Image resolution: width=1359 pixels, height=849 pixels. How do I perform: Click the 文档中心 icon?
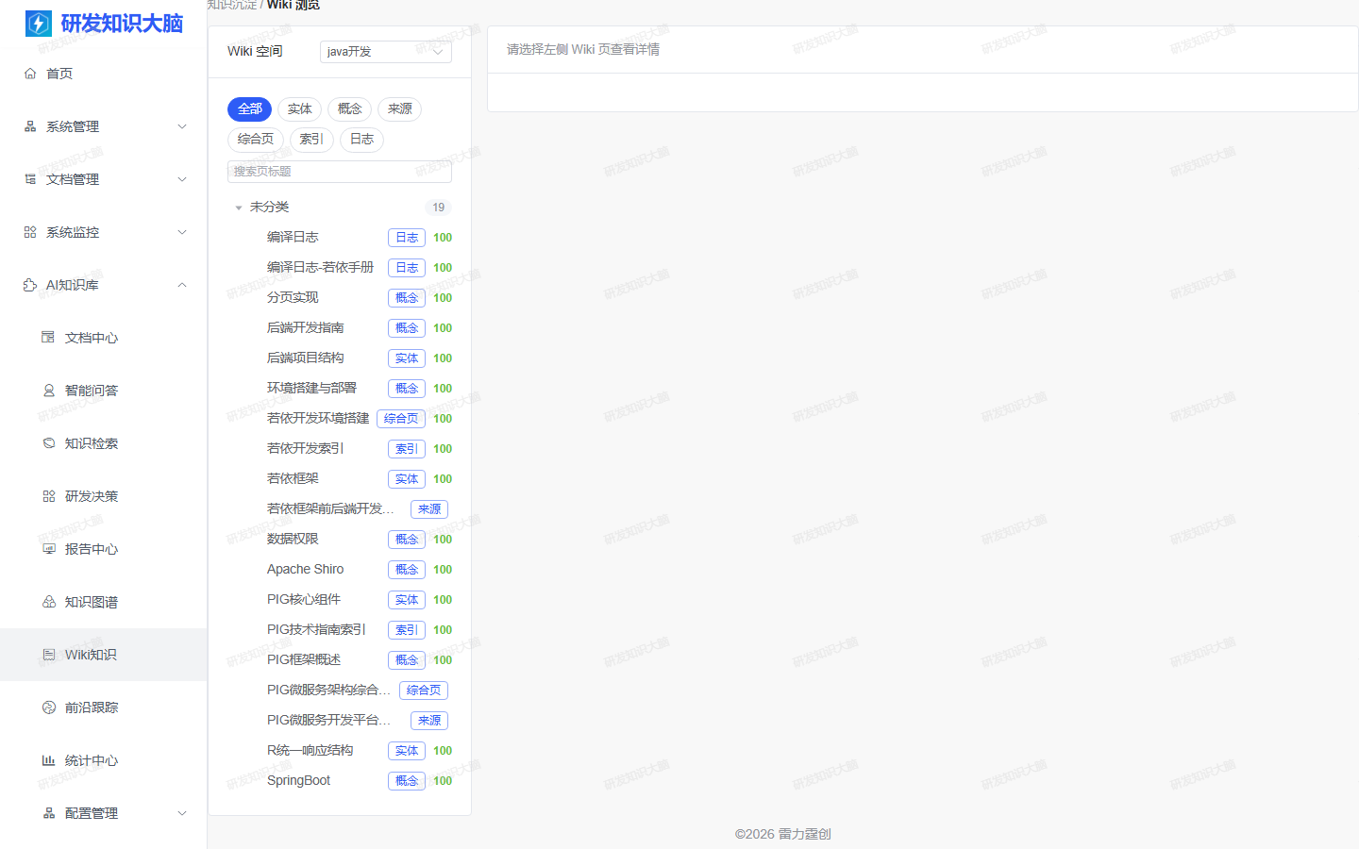49,338
